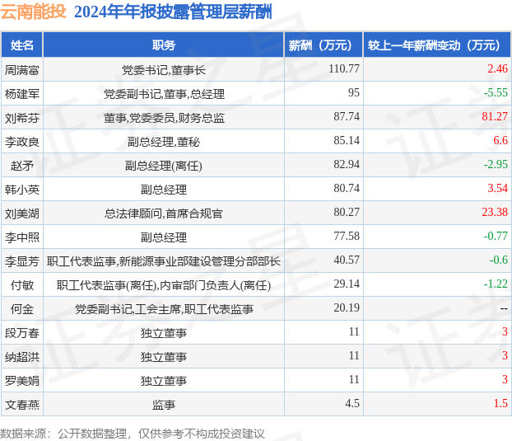Select the 姓名 column header
Viewport: 512px width, 441px height.
22,45
